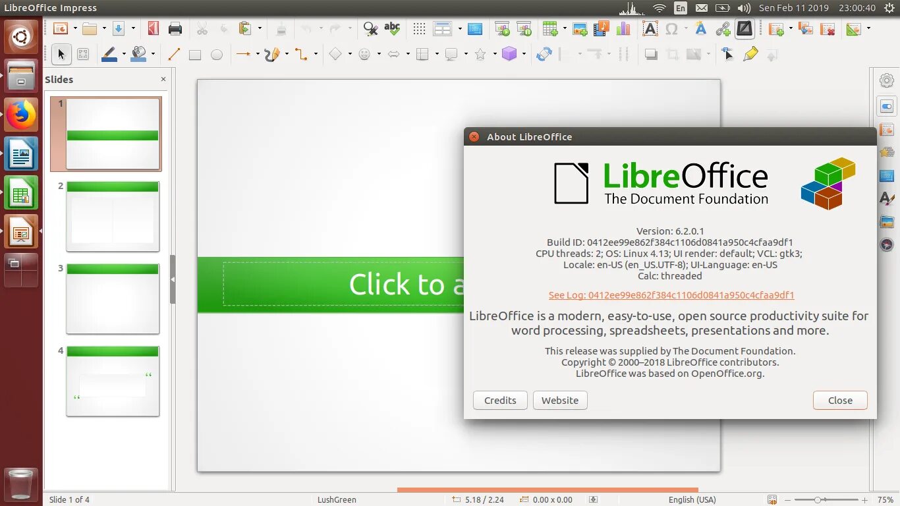Image resolution: width=900 pixels, height=506 pixels.
Task: Toggle Zoom & Pan tool
Action: point(83,55)
